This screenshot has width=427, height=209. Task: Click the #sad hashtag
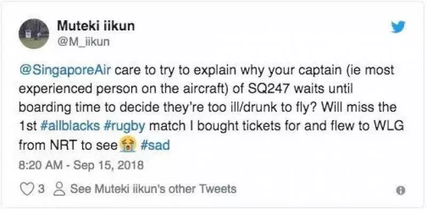(x=155, y=145)
